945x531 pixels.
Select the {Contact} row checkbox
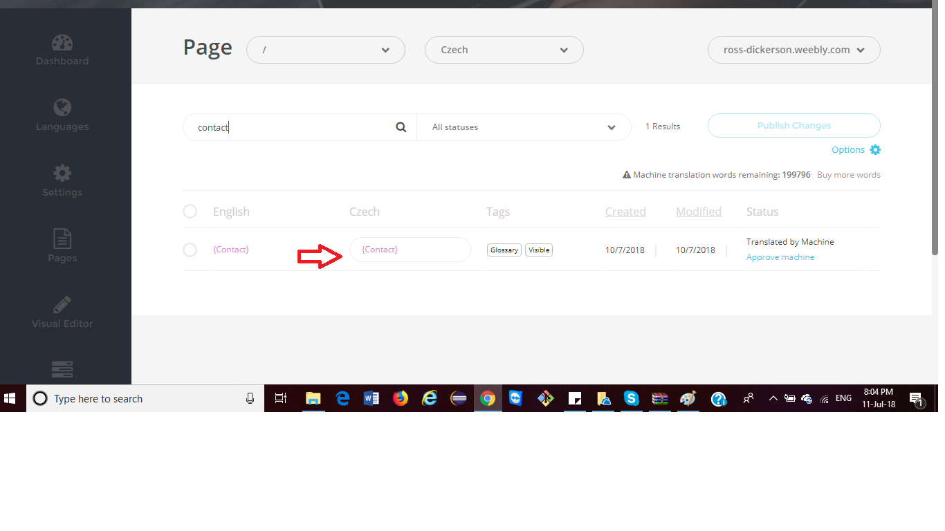[x=190, y=250]
